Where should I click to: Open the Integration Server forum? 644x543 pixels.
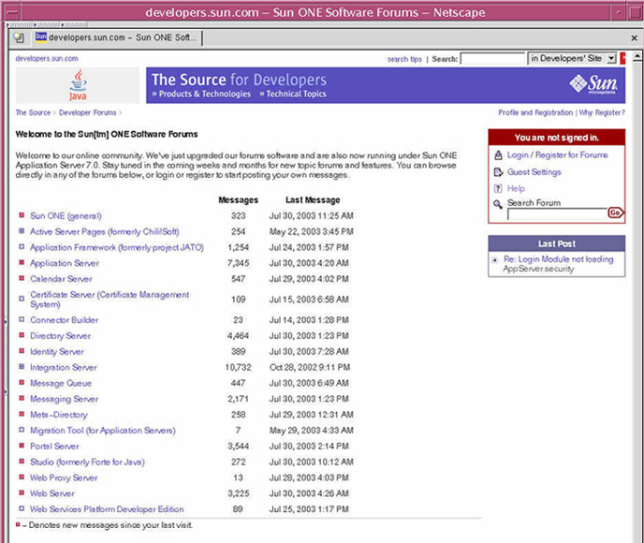[64, 367]
